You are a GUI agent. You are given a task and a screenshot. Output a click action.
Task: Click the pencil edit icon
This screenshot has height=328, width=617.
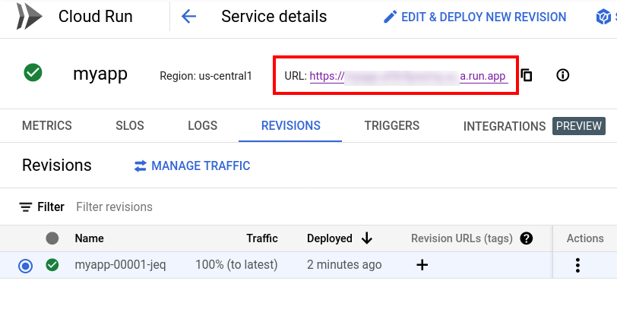390,17
